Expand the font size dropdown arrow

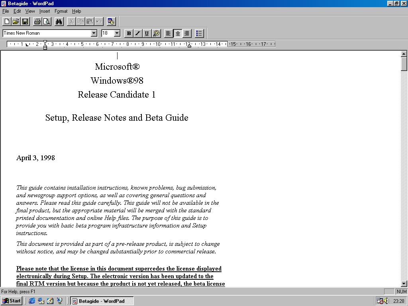[x=117, y=33]
